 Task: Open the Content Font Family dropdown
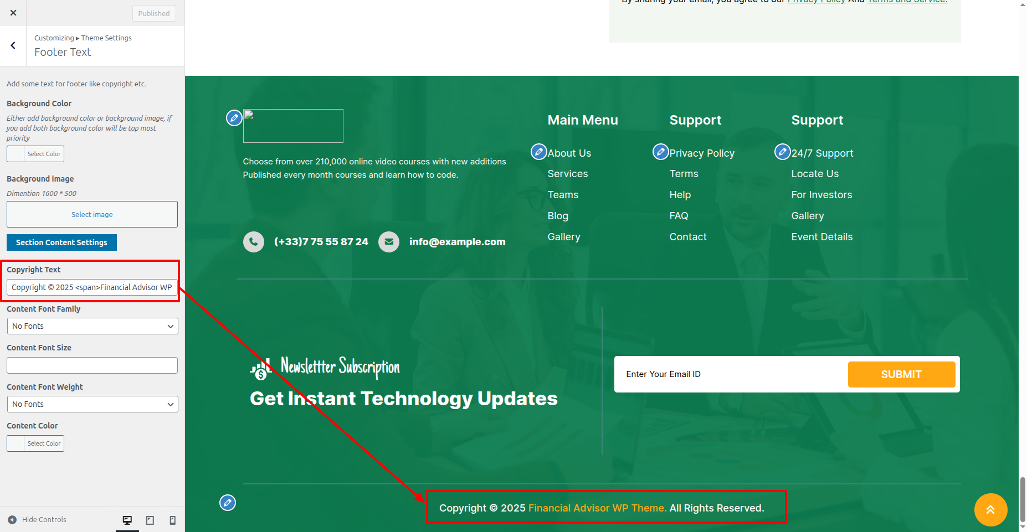click(93, 326)
